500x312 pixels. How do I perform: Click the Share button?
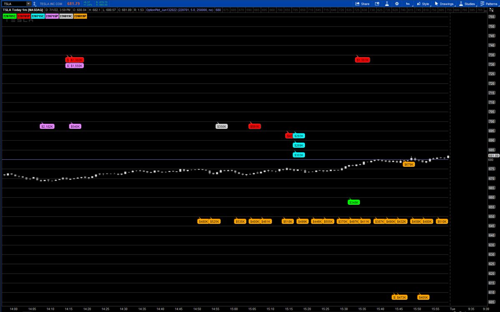point(362,4)
